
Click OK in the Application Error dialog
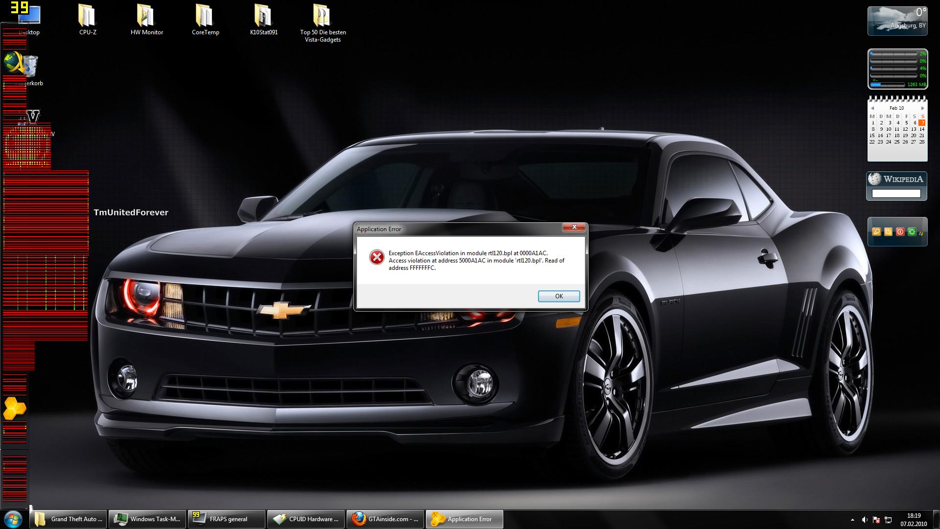(559, 296)
